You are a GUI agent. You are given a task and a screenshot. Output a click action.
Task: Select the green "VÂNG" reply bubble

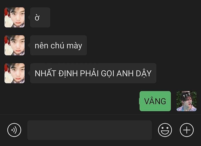155,101
